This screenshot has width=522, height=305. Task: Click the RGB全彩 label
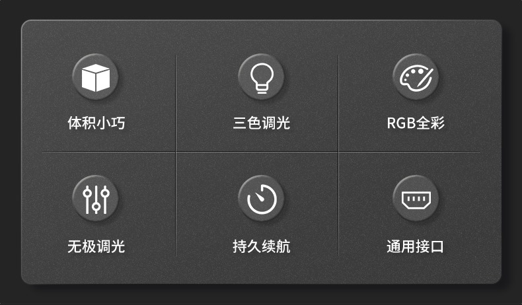tap(416, 123)
